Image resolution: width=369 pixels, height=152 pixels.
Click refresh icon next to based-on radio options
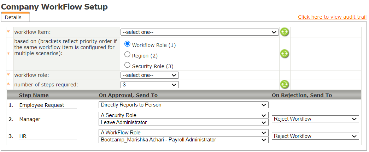[285, 54]
